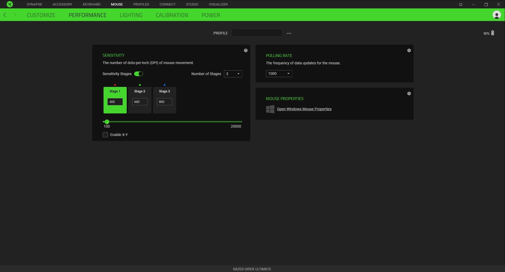Enable the X-Y sensitivity checkbox
The image size is (505, 272).
105,135
